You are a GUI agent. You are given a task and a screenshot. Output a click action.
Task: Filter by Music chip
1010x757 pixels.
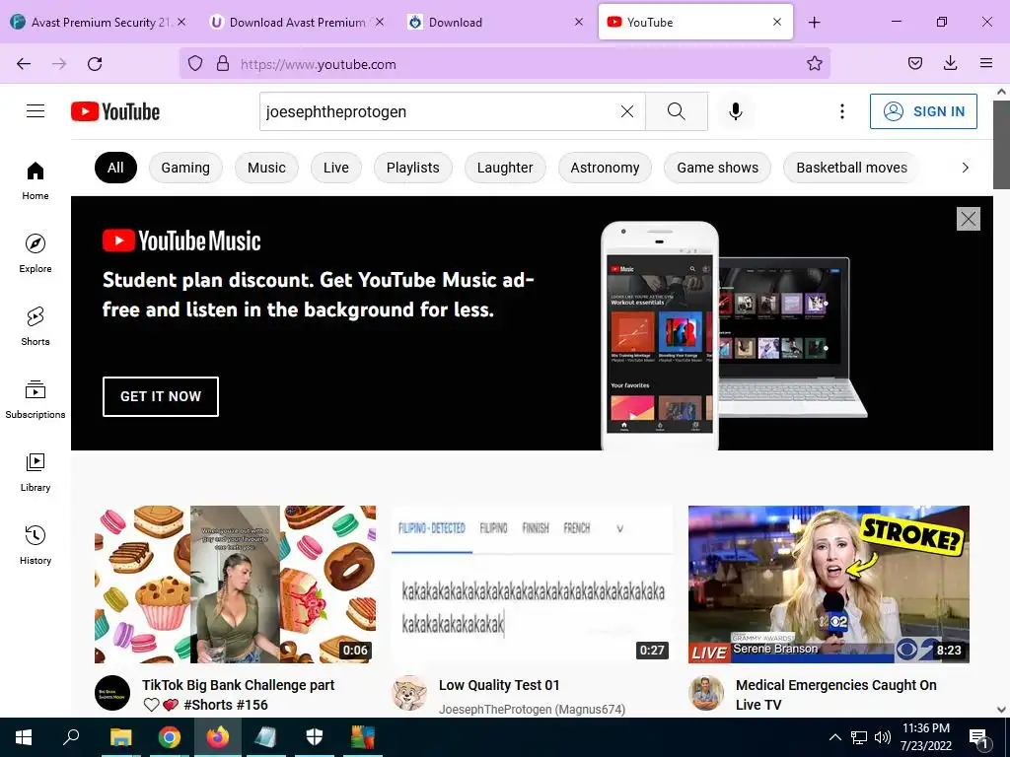point(266,168)
